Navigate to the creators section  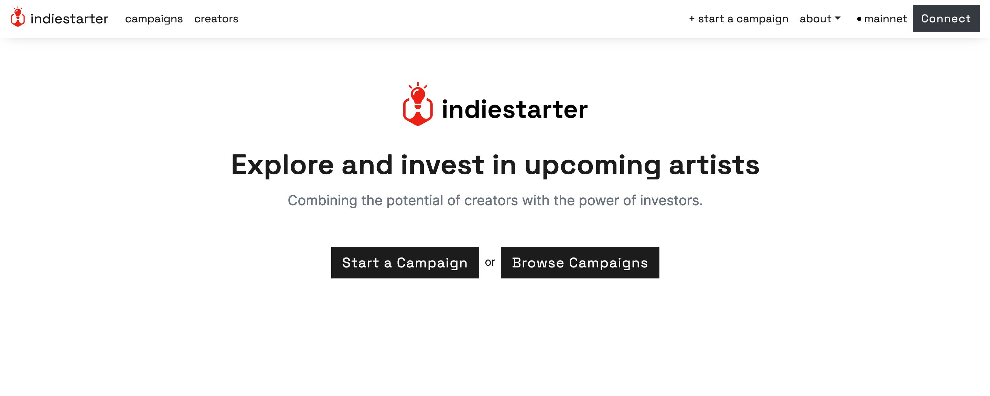coord(217,18)
